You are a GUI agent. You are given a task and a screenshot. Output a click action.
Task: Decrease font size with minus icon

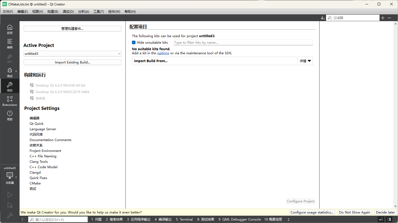point(389,18)
